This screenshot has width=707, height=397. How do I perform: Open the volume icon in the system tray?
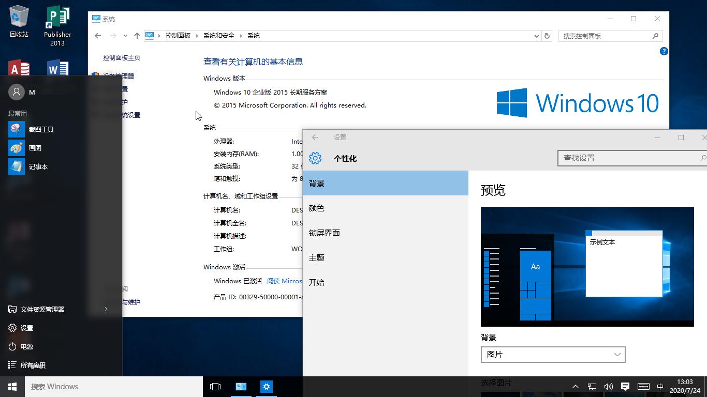click(609, 386)
